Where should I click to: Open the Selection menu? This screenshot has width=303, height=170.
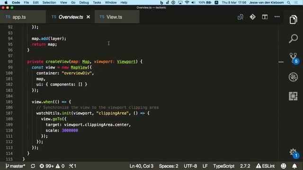click(49, 2)
